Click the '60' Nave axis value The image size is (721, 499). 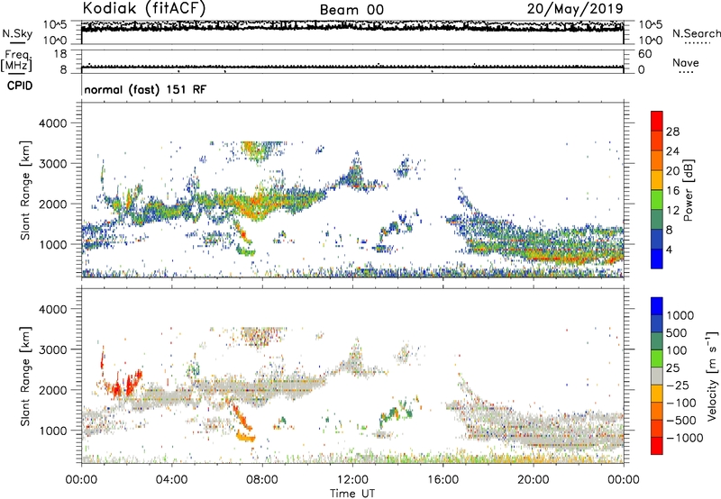point(645,54)
